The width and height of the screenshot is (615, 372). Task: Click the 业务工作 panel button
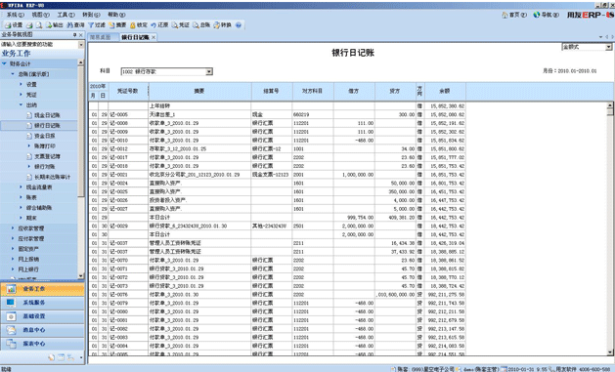tap(42, 289)
